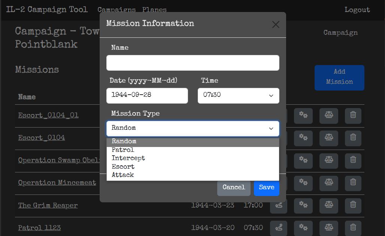The image size is (385, 236).
Task: Delete Operation Mincemeat using its trash icon
Action: (x=353, y=183)
